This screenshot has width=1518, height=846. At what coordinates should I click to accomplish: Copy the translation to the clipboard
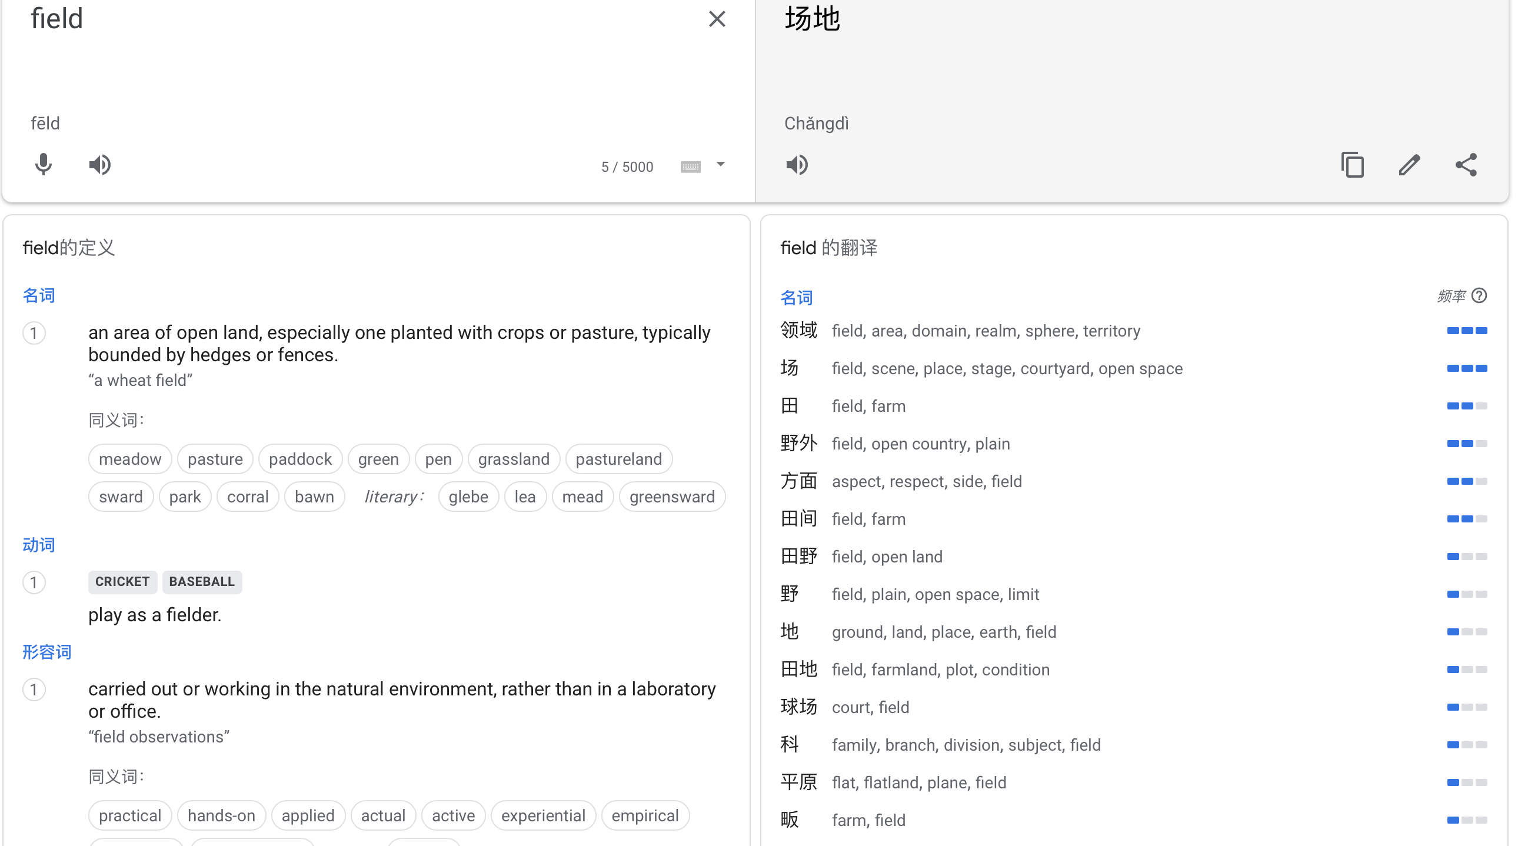(x=1352, y=165)
